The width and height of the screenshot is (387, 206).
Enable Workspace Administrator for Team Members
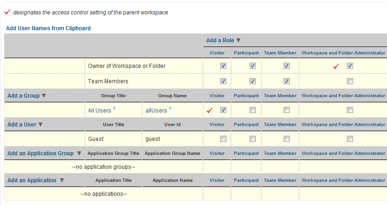(x=350, y=81)
